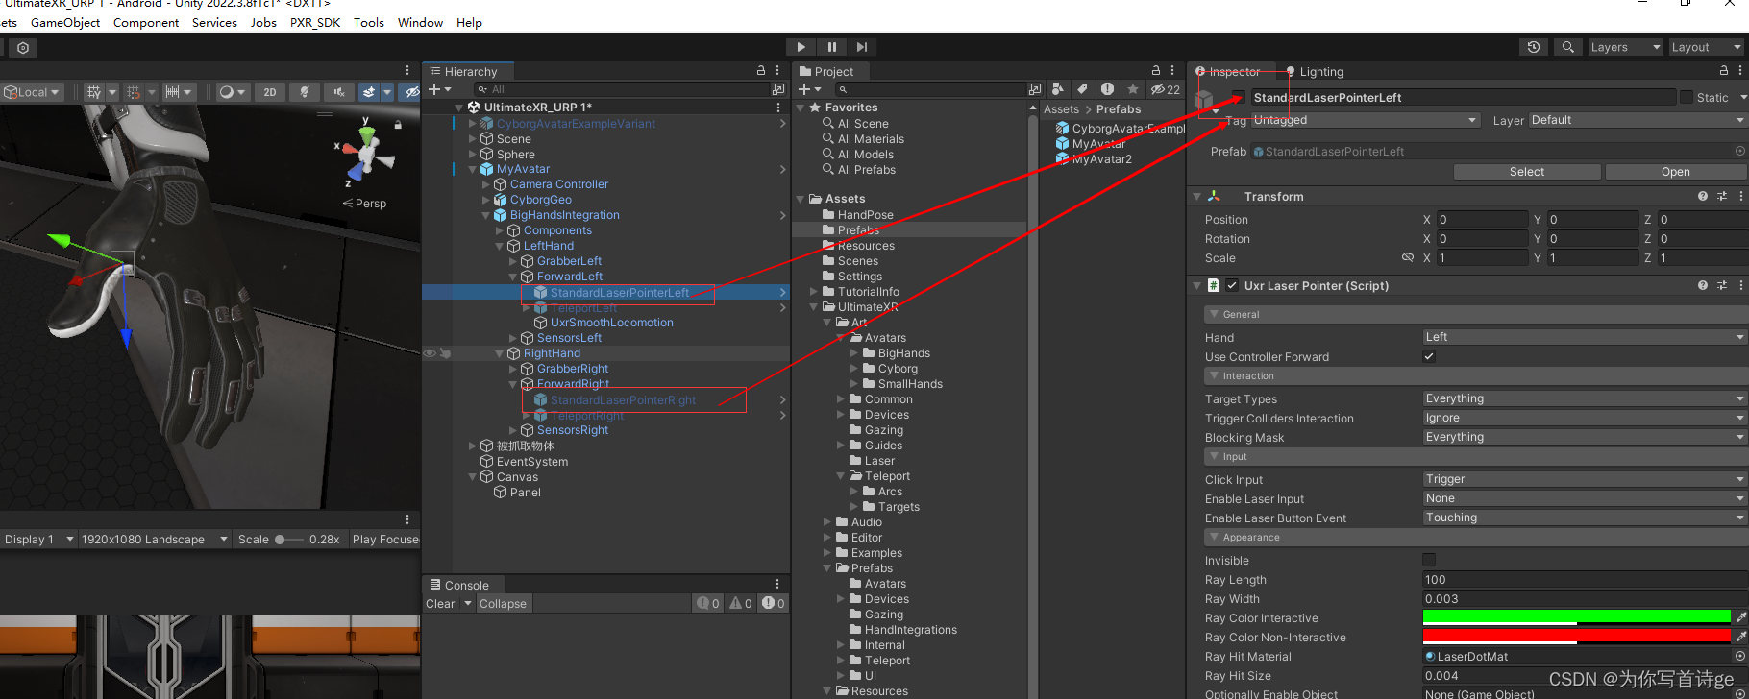The image size is (1749, 699).
Task: Click the Scene orientation gizmo
Action: 365,154
